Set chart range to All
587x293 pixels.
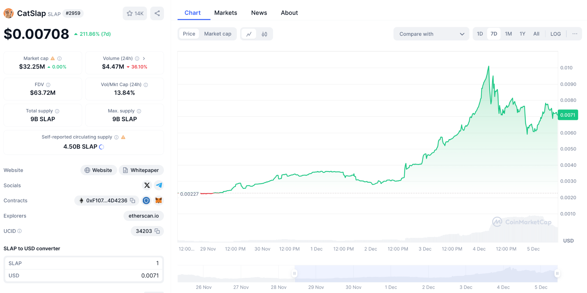click(x=536, y=34)
